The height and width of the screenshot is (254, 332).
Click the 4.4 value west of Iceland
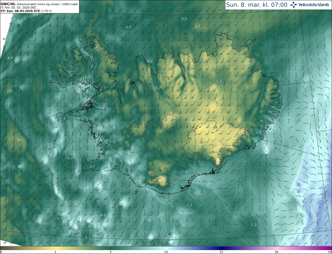coord(10,58)
